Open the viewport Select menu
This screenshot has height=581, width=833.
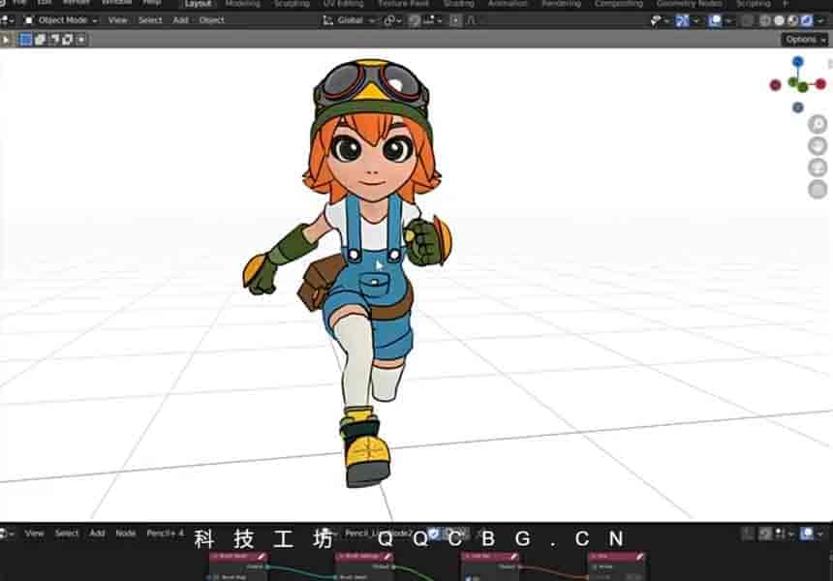[150, 20]
